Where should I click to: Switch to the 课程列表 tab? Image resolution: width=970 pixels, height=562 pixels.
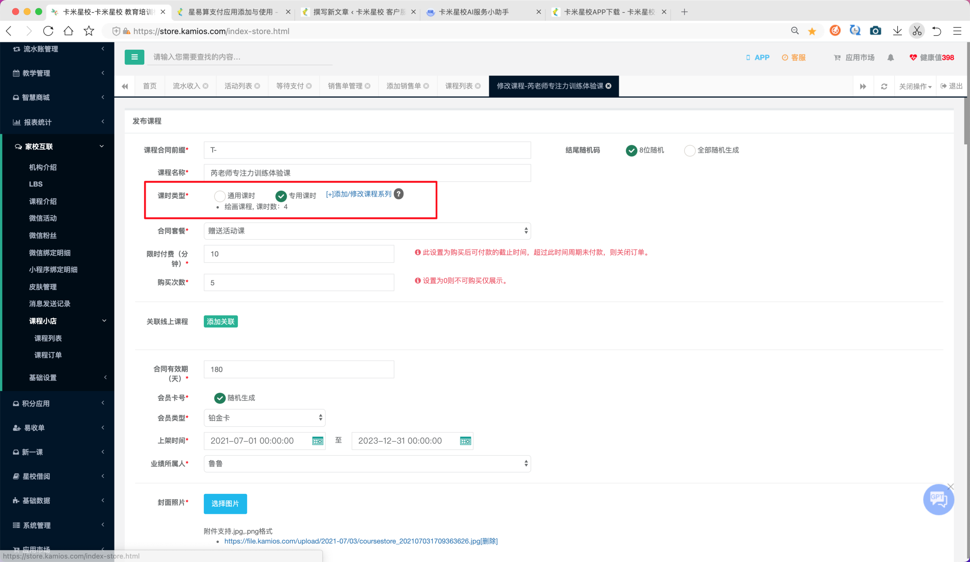tap(463, 86)
